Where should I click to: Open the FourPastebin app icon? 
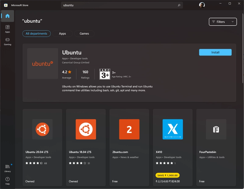(216, 129)
